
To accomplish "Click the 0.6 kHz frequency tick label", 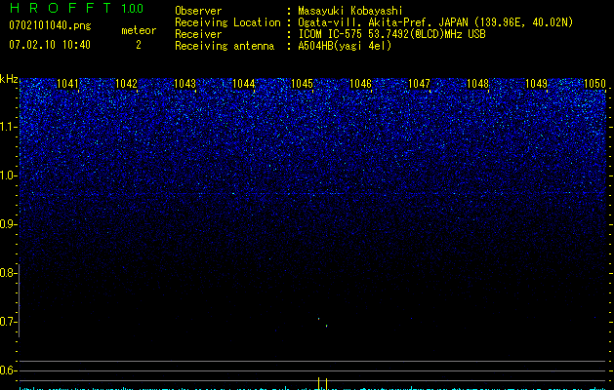I will click(7, 370).
